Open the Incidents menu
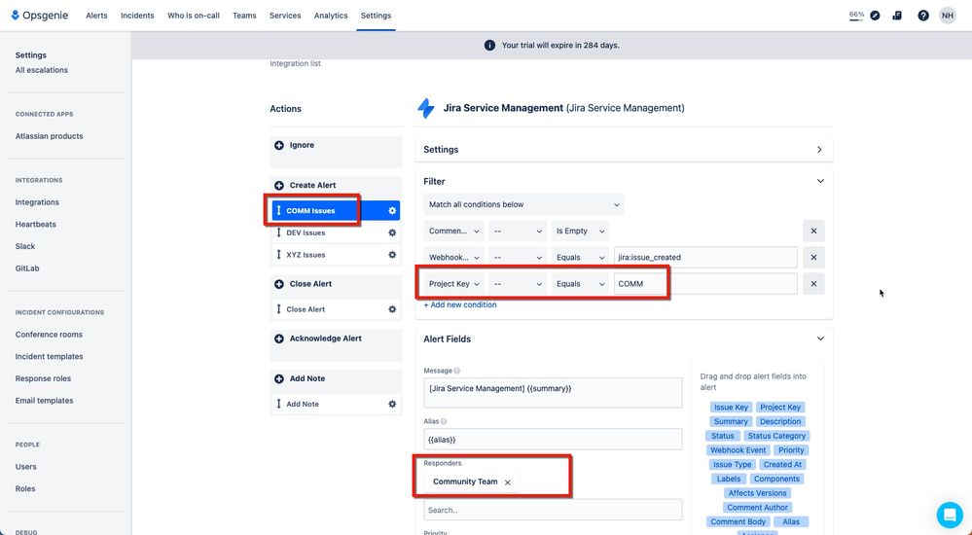The width and height of the screenshot is (972, 535). [x=137, y=16]
